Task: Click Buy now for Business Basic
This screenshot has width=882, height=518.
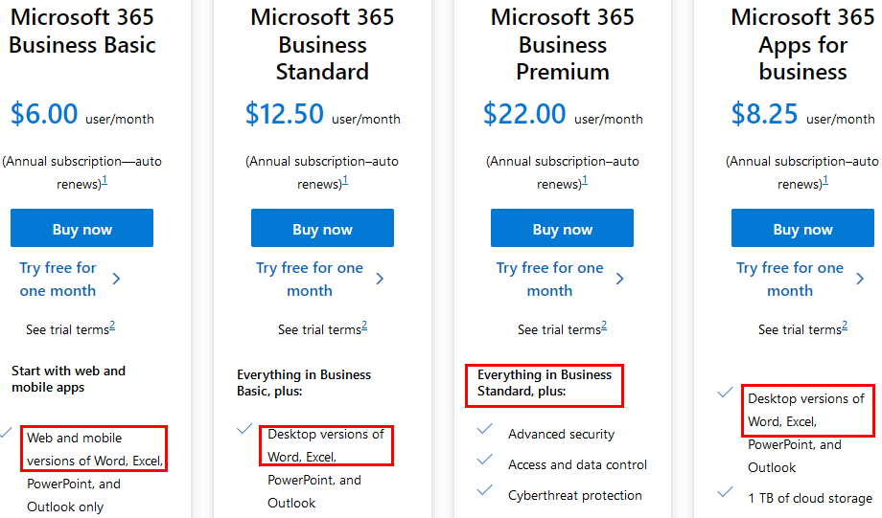Action: 81,229
